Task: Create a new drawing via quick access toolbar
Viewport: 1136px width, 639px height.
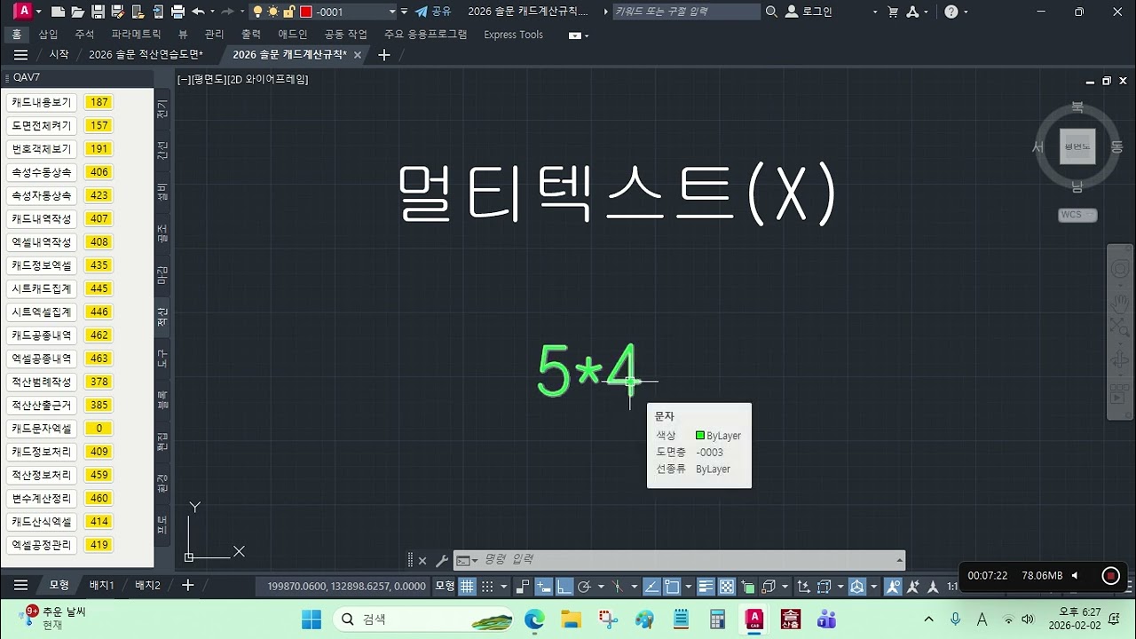Action: (x=59, y=12)
